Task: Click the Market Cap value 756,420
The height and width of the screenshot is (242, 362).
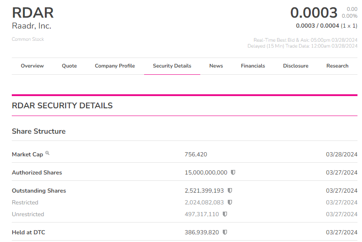Action: [196, 154]
